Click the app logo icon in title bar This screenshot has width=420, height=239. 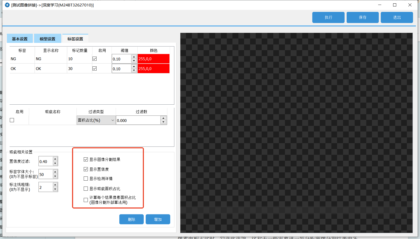7,5
